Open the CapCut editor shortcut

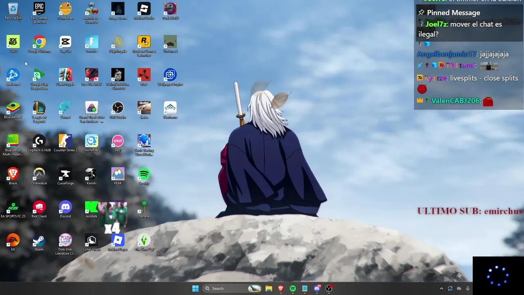pyautogui.click(x=65, y=44)
